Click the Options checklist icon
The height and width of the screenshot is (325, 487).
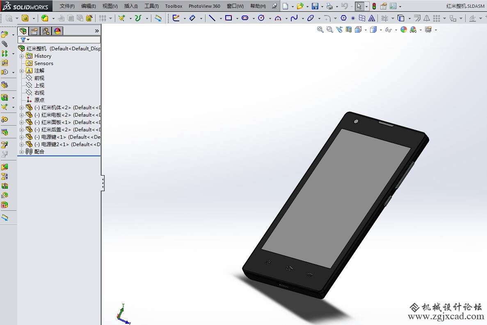point(393,6)
